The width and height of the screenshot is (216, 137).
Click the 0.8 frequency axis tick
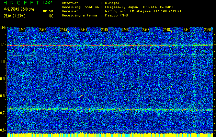coord(3,96)
